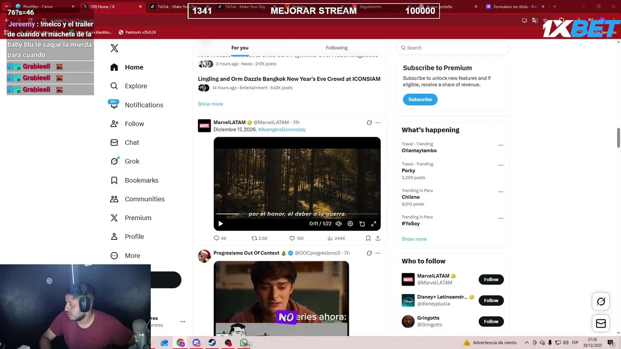Open video settings gear
The height and width of the screenshot is (349, 621).
coord(350,223)
